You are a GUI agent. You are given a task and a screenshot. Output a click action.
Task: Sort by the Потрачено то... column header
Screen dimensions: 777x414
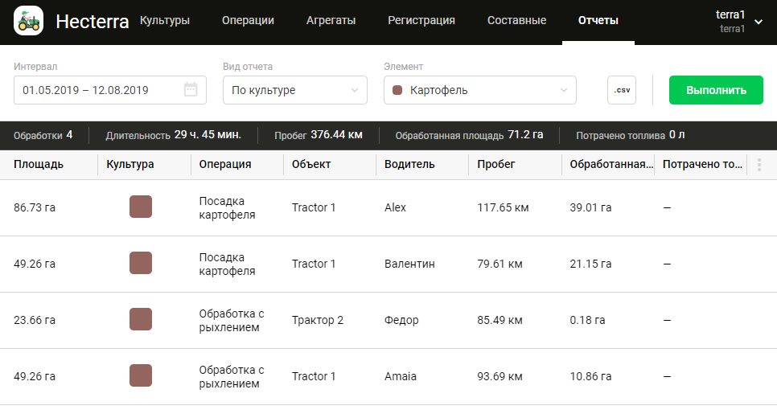point(702,165)
